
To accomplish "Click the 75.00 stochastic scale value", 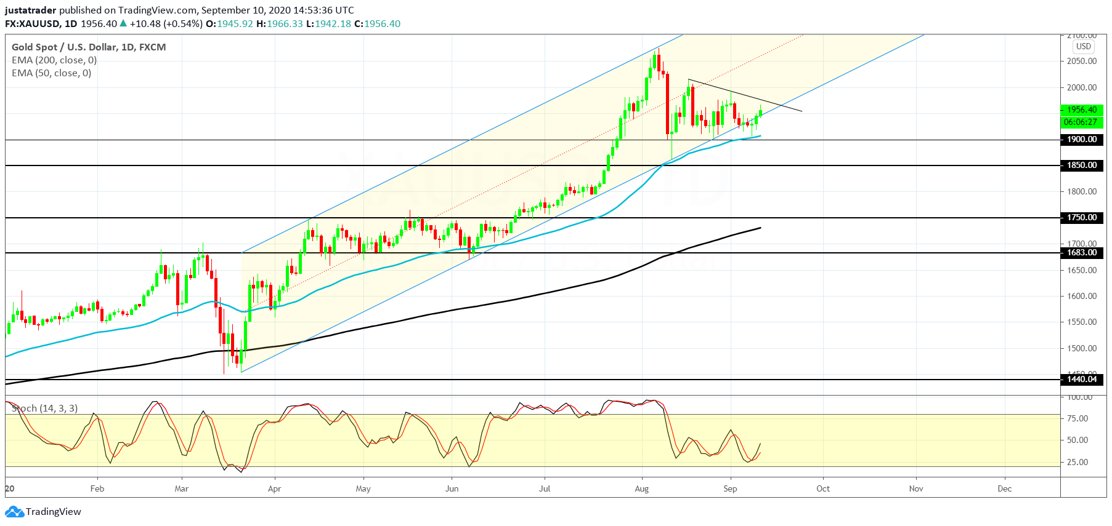I will tap(1078, 419).
